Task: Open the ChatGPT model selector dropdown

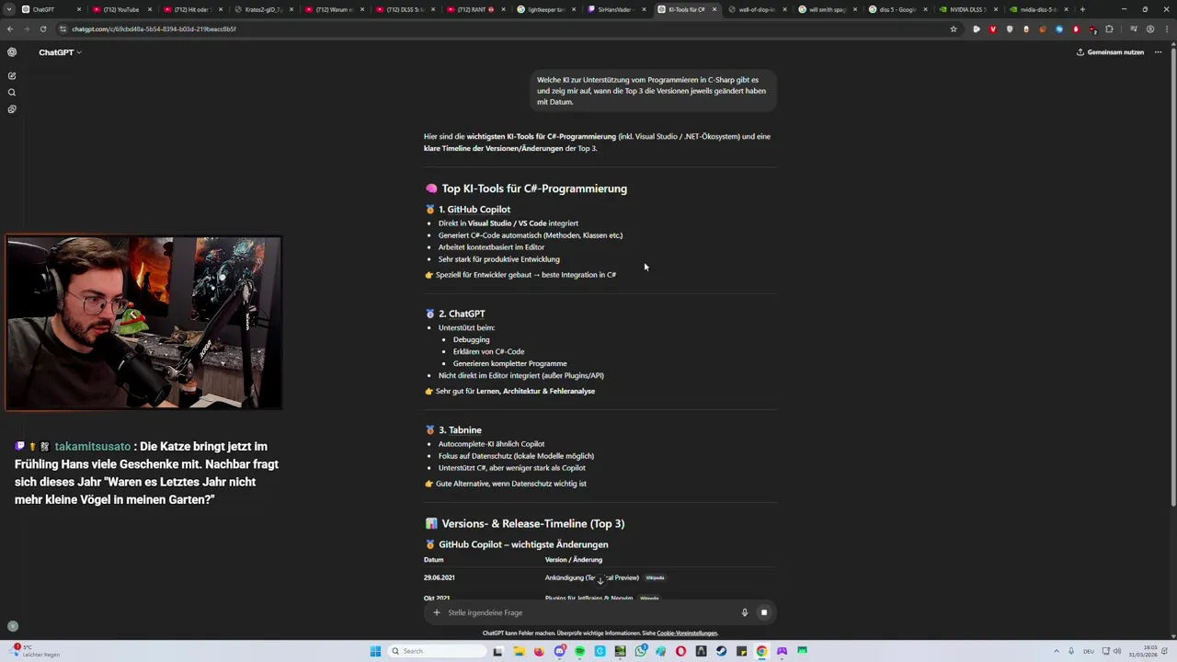Action: point(60,52)
